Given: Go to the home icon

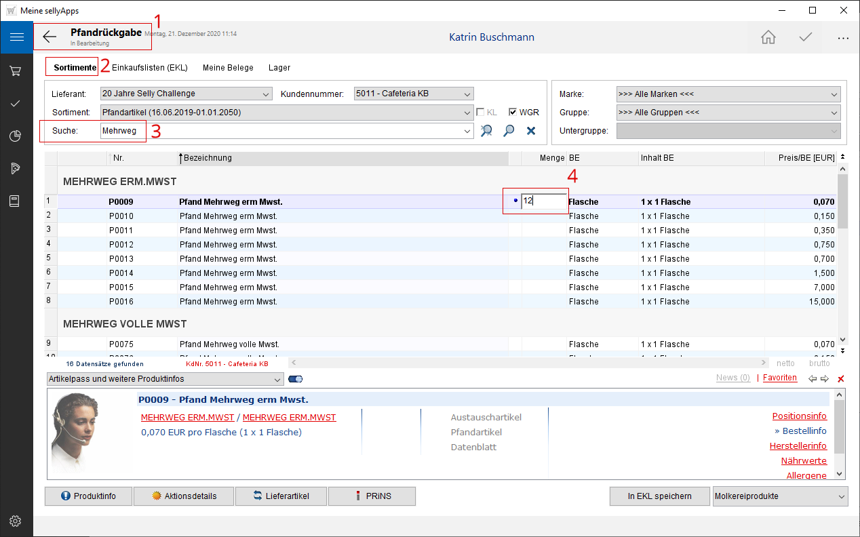Looking at the screenshot, I should [768, 37].
